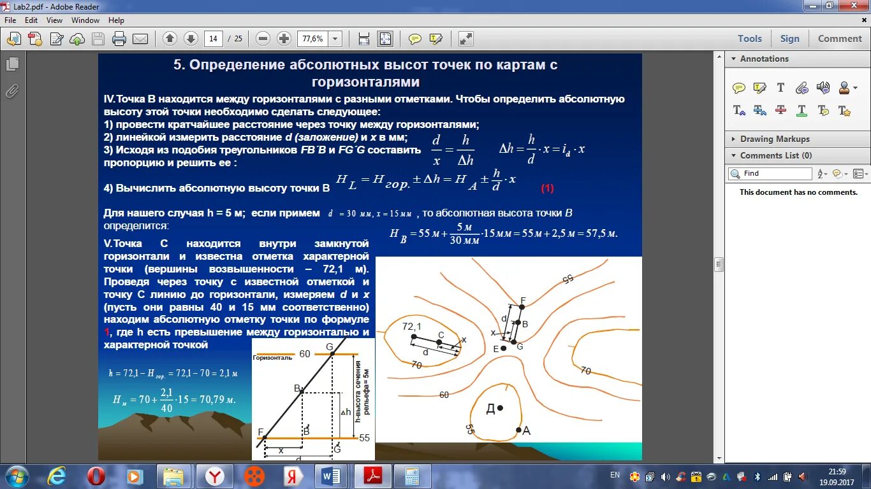Click the Create PDF online icon
The image size is (871, 489).
click(35, 39)
